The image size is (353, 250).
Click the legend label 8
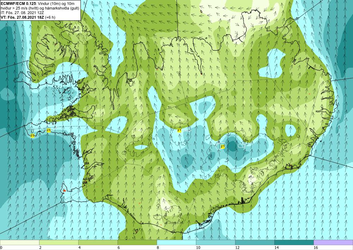158,248
